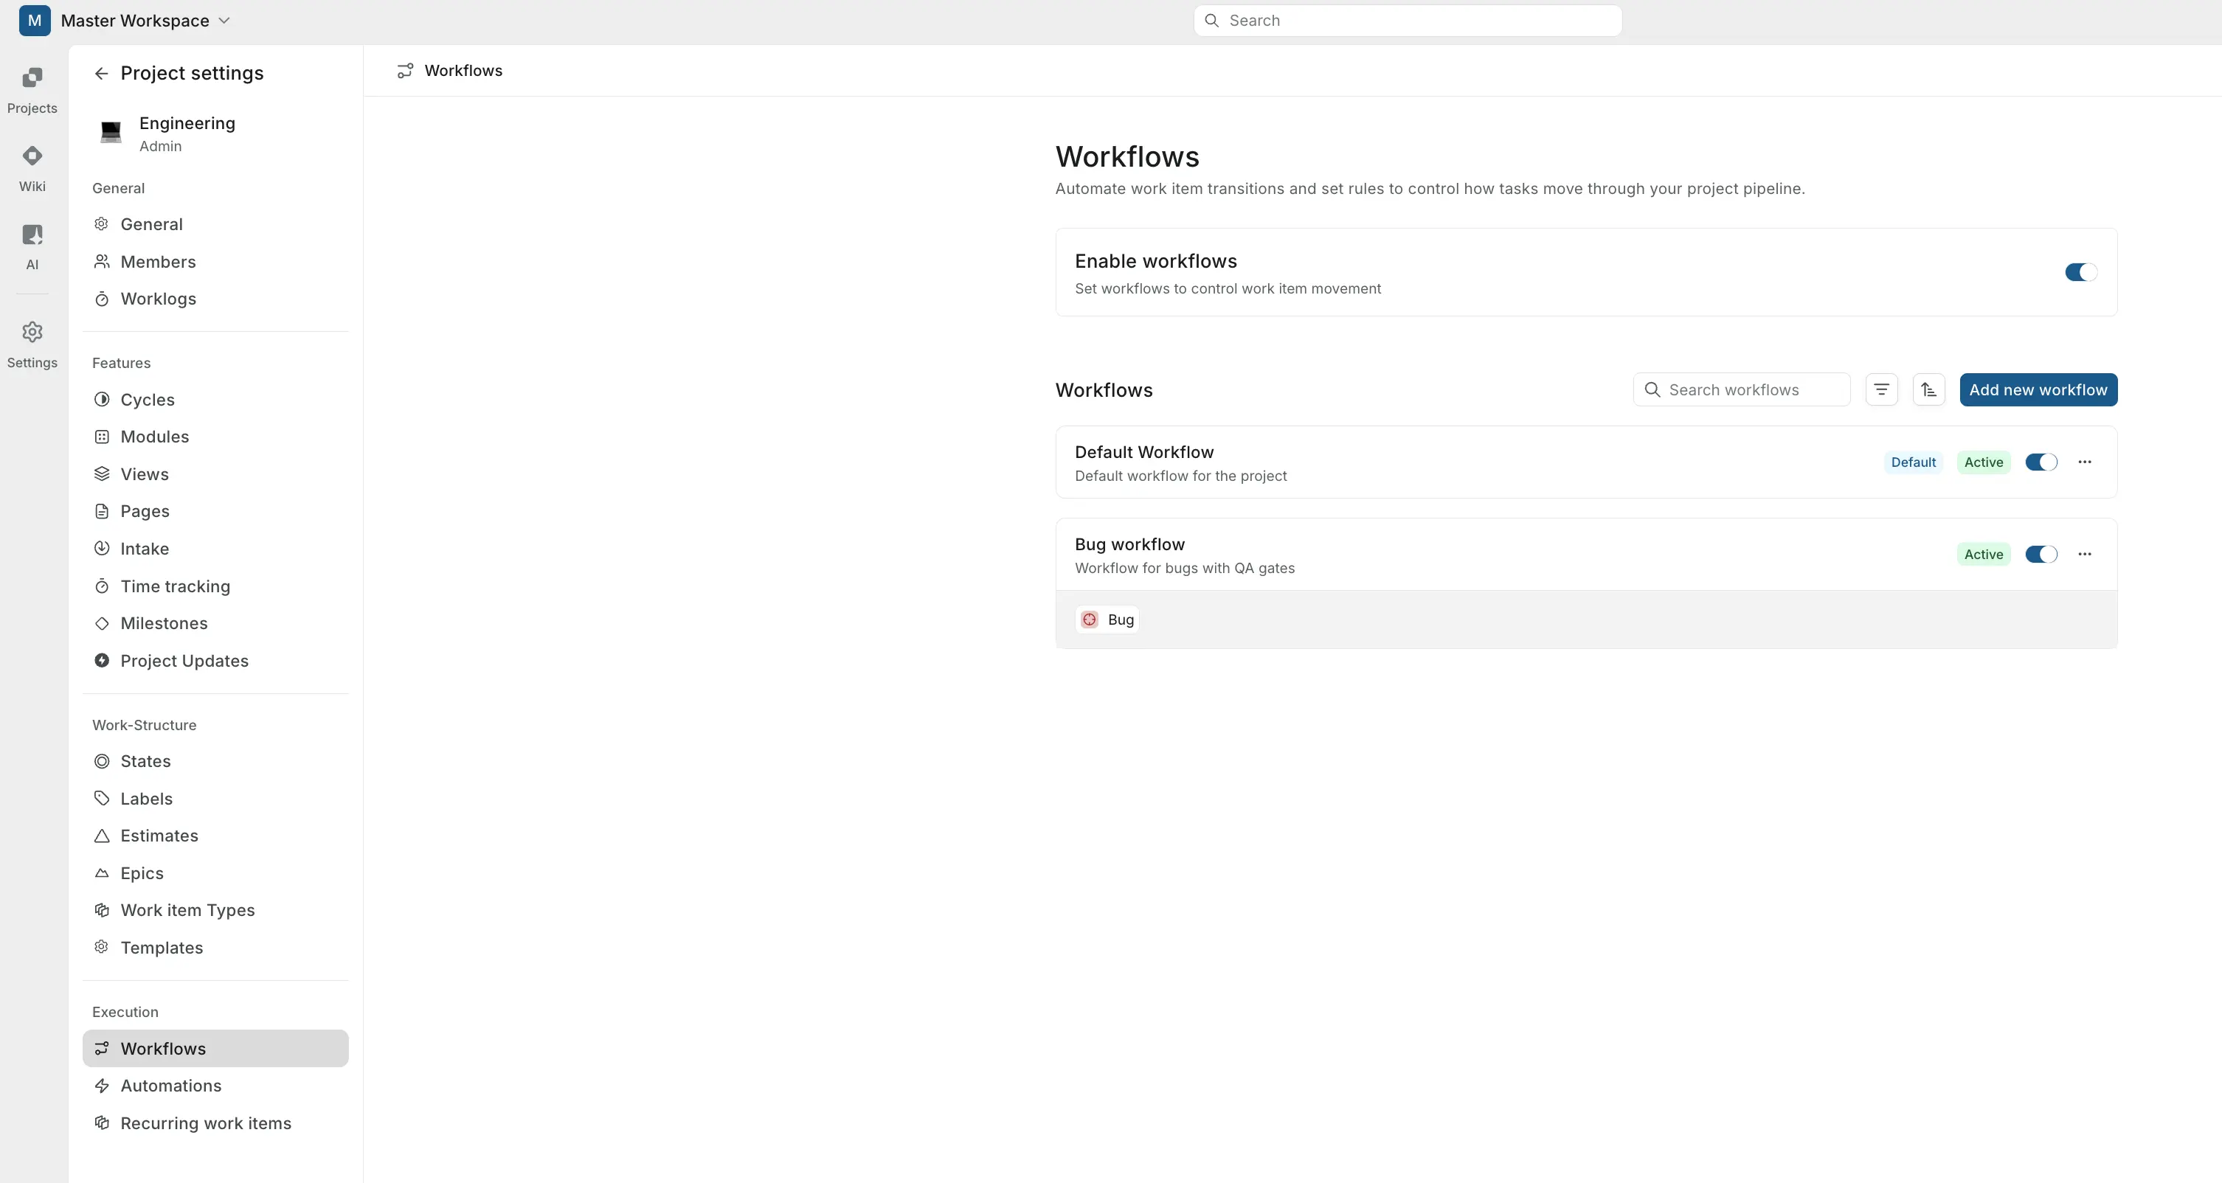Toggle Default Workflow active state off
The width and height of the screenshot is (2222, 1183).
point(2041,461)
